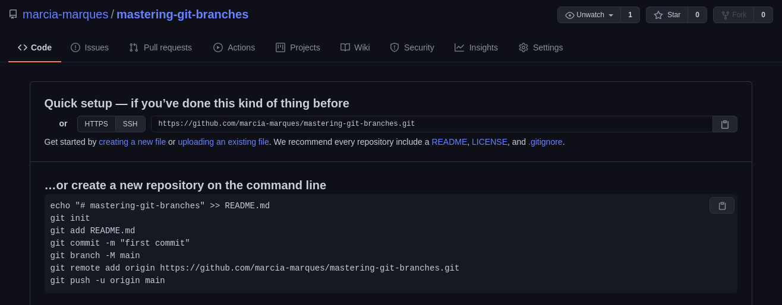Click the 'git add README.md' line
This screenshot has width=782, height=305.
pyautogui.click(x=93, y=231)
